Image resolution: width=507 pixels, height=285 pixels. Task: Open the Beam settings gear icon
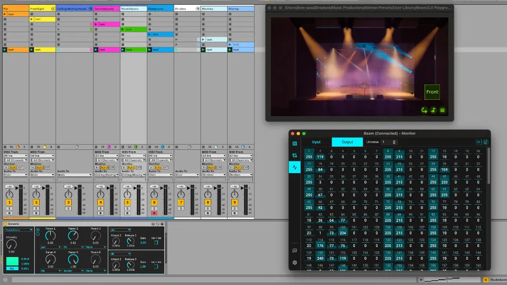[x=295, y=262]
